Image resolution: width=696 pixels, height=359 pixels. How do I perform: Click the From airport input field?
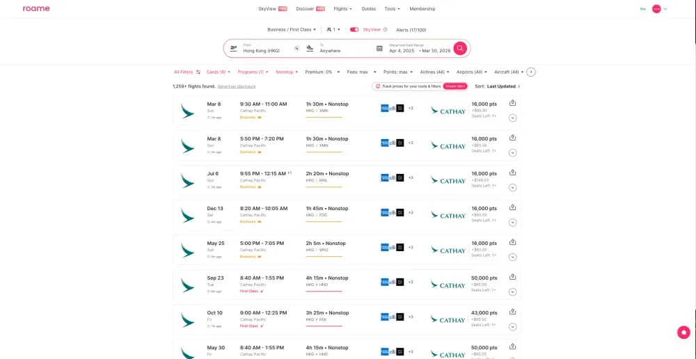click(264, 50)
